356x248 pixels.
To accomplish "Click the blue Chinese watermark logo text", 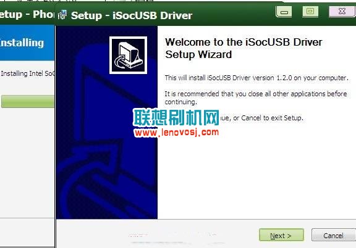I will tap(176, 117).
